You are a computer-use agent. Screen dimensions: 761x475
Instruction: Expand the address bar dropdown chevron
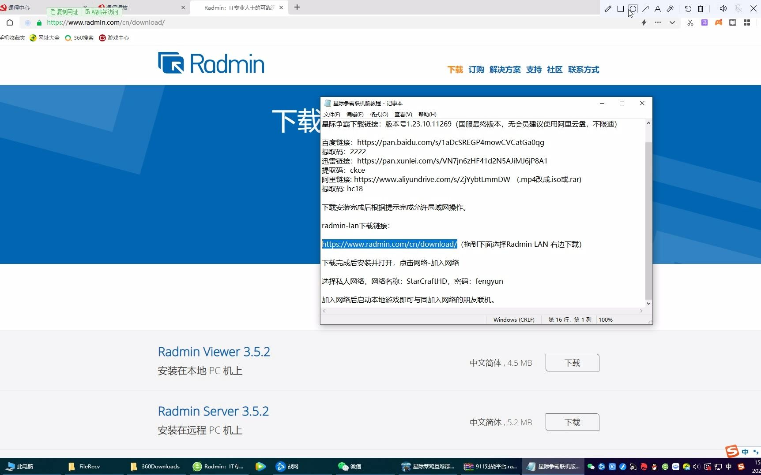pos(672,22)
